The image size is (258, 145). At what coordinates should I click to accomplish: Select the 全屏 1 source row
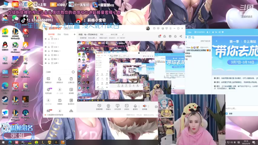coord(60,63)
